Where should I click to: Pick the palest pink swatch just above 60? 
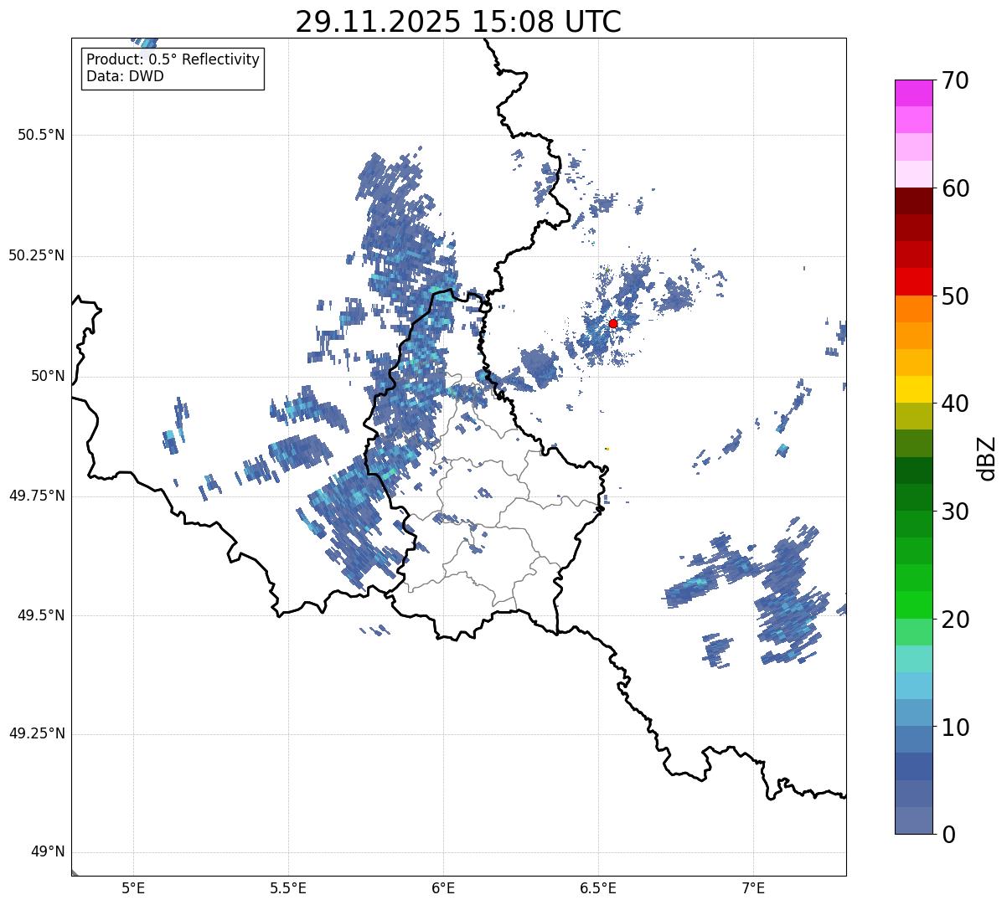[x=913, y=174]
